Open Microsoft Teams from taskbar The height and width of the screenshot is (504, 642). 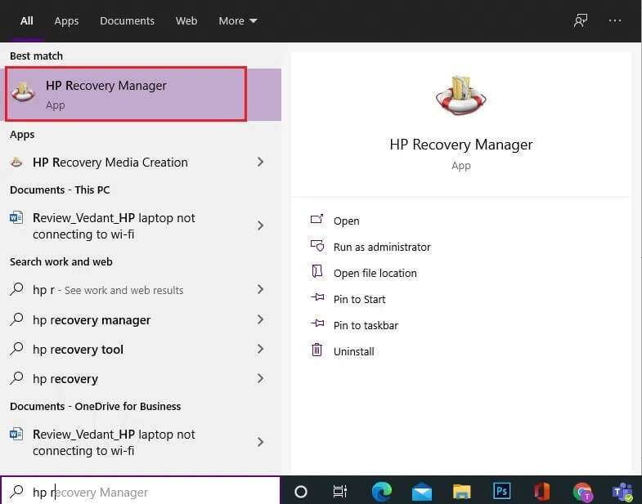[x=622, y=492]
